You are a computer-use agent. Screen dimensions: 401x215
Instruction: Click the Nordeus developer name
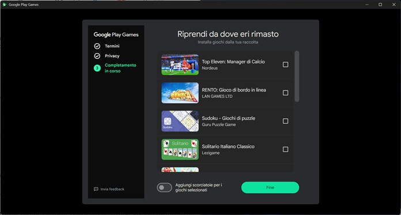pos(210,68)
